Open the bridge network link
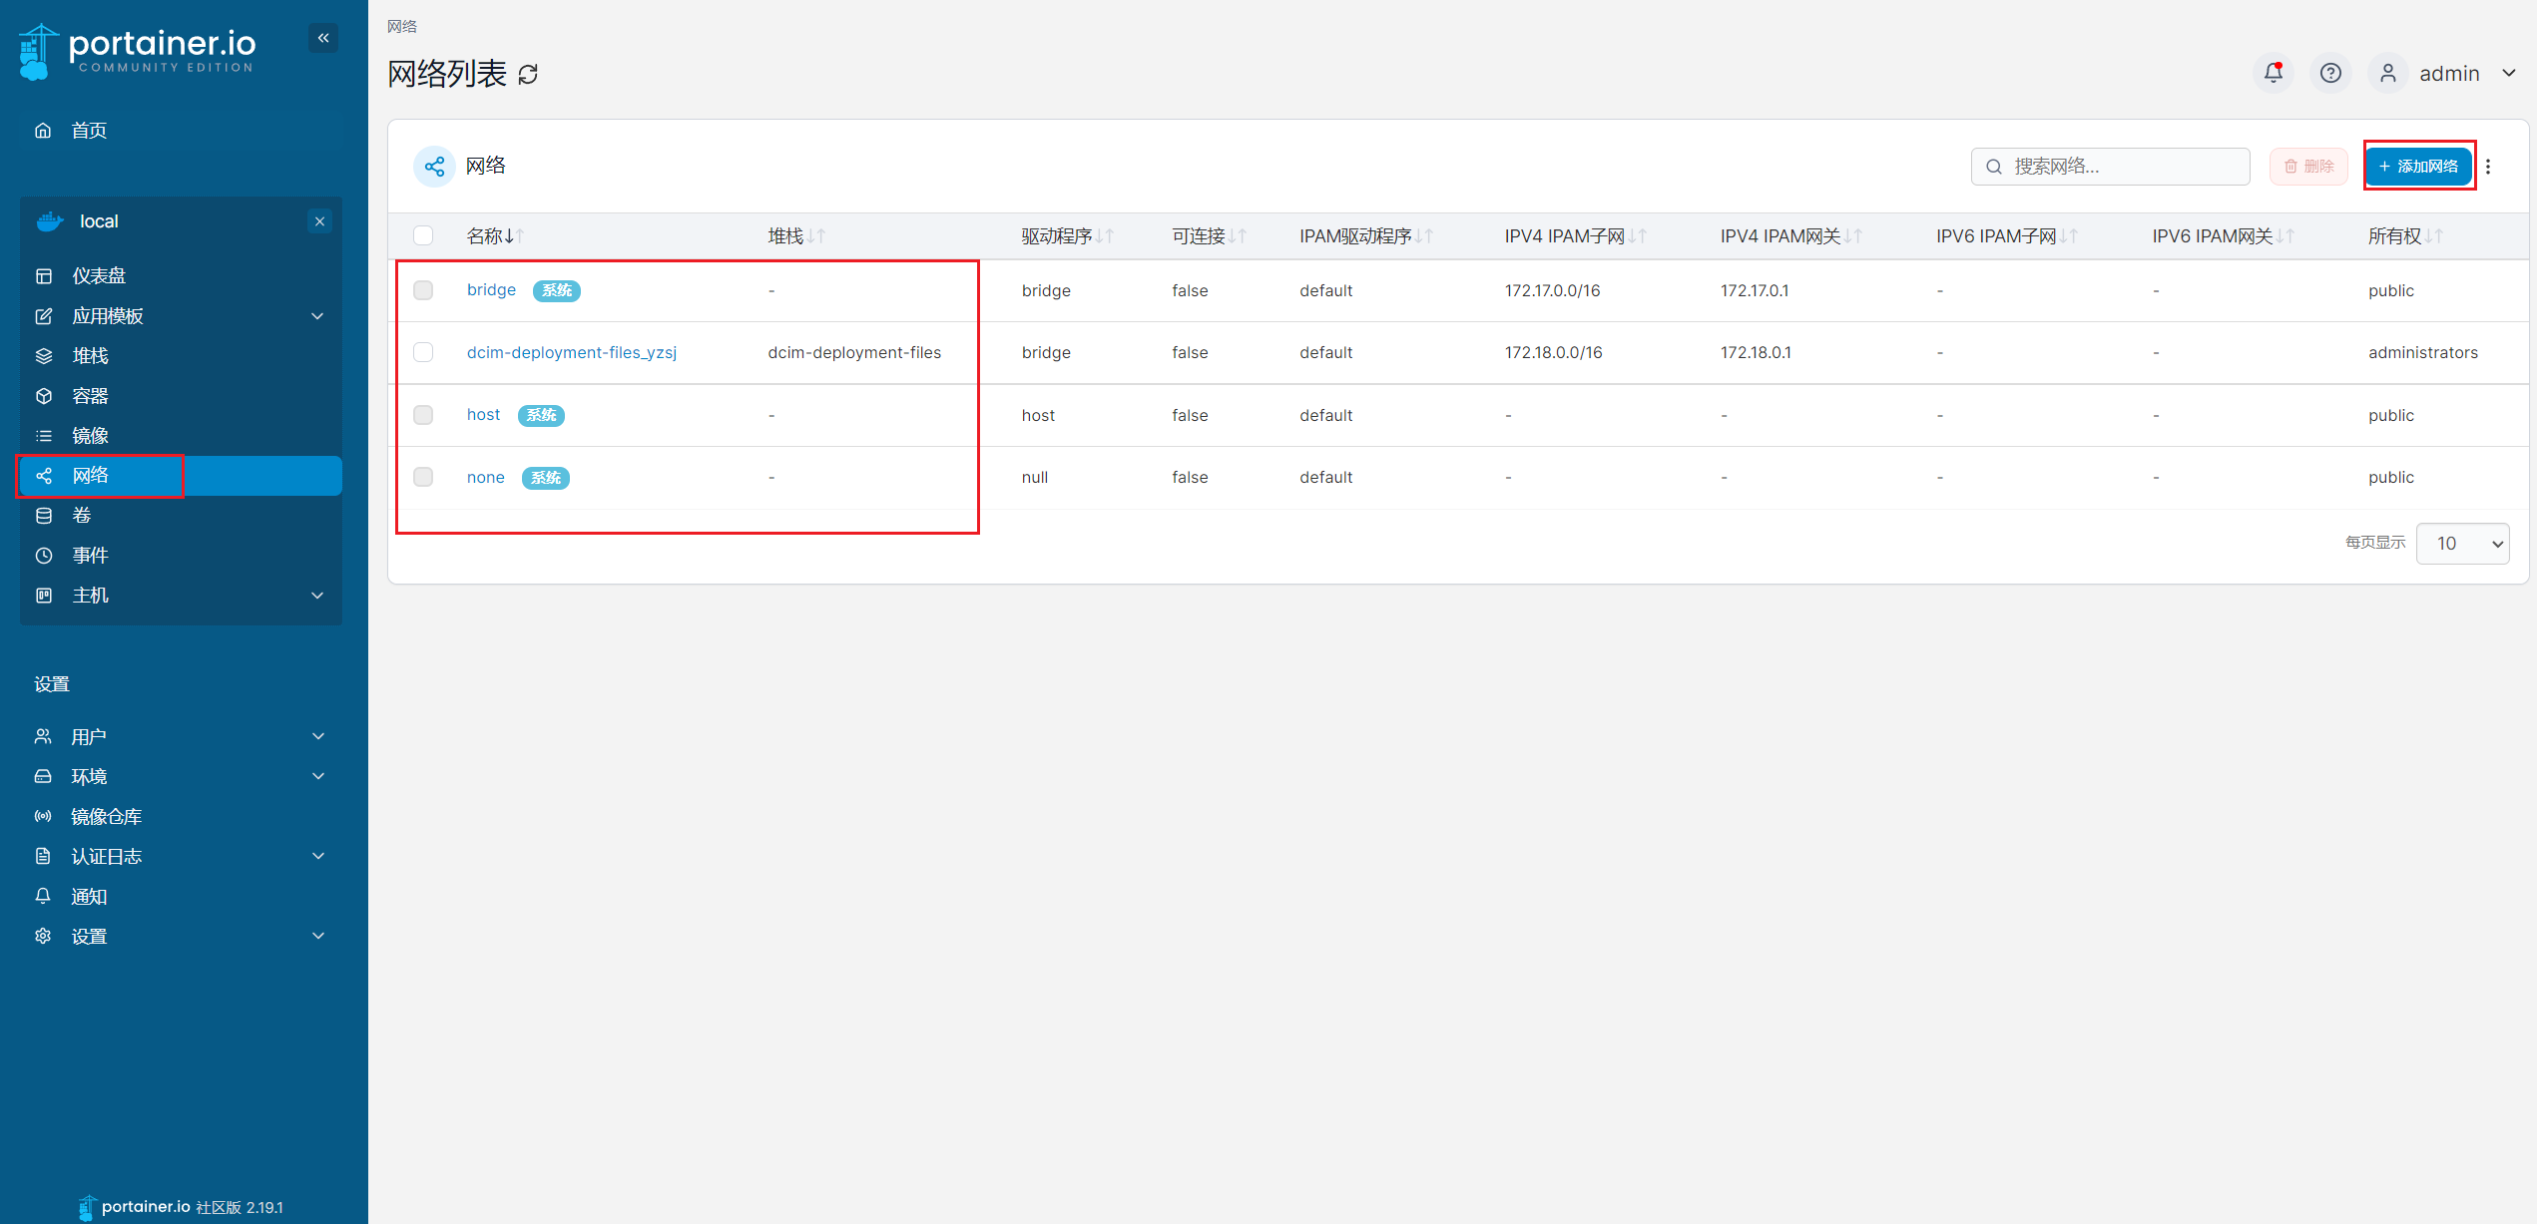The width and height of the screenshot is (2537, 1224). click(x=491, y=289)
